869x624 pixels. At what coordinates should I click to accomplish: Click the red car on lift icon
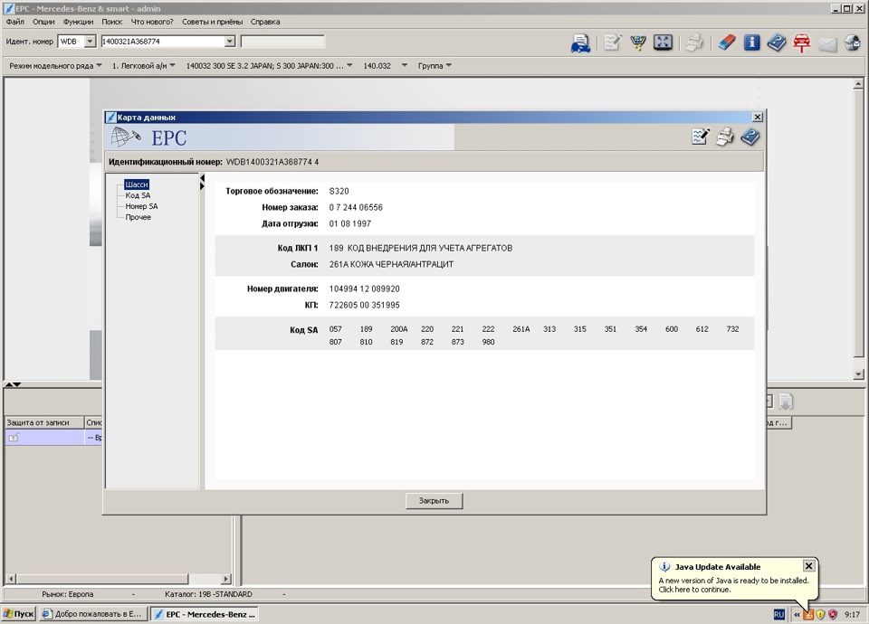coord(801,43)
